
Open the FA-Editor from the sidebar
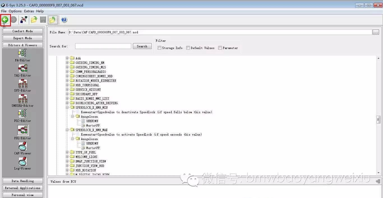coord(23,55)
